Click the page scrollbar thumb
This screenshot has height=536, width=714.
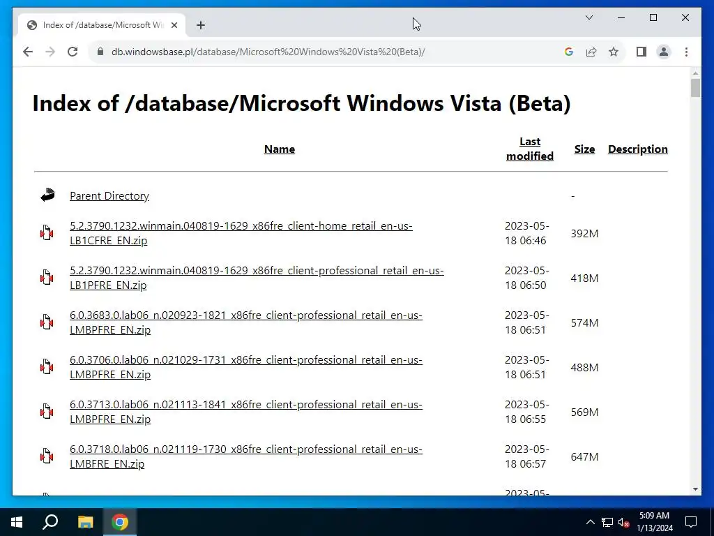click(695, 88)
